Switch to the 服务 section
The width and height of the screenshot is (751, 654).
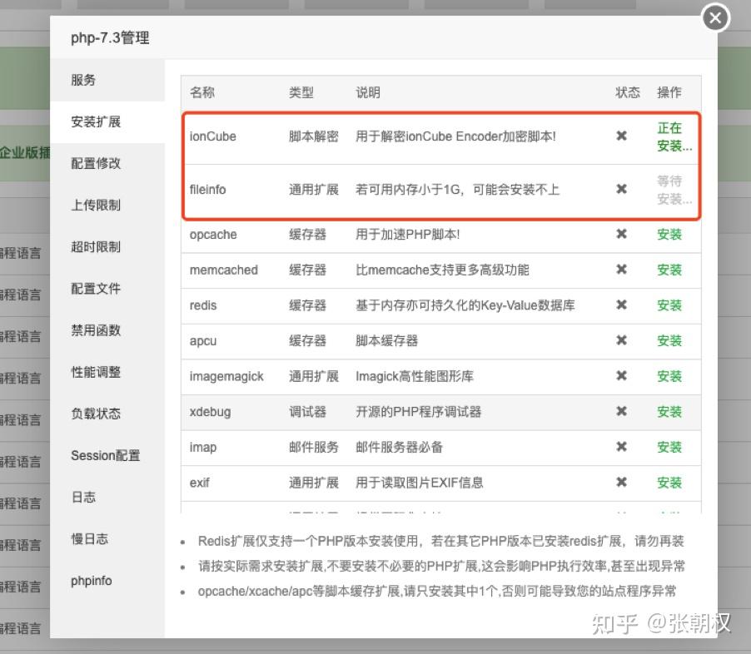pyautogui.click(x=83, y=80)
